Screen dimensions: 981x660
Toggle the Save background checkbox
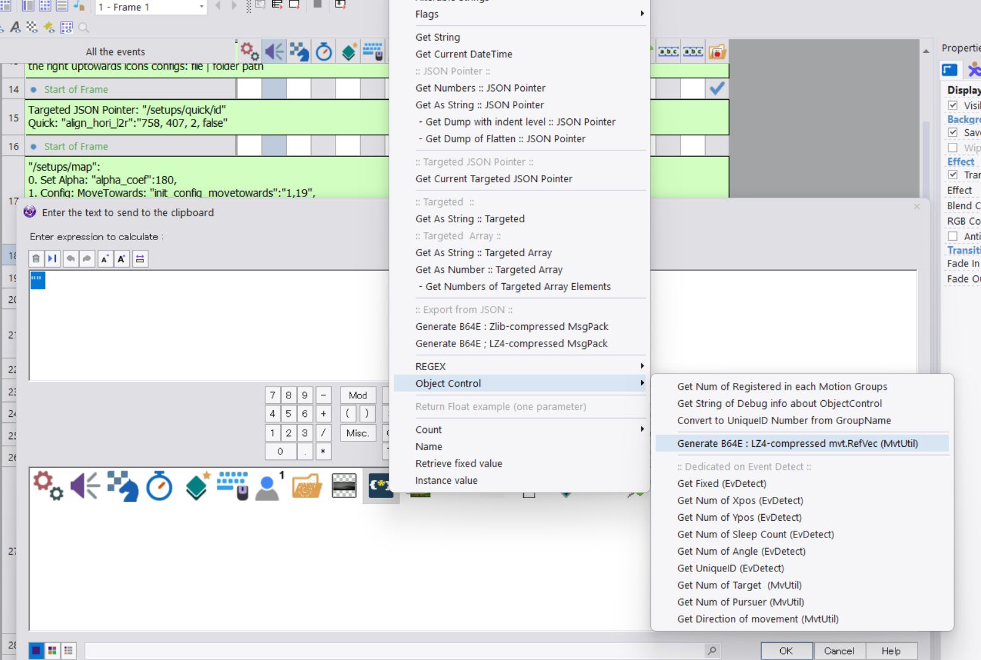tap(953, 132)
